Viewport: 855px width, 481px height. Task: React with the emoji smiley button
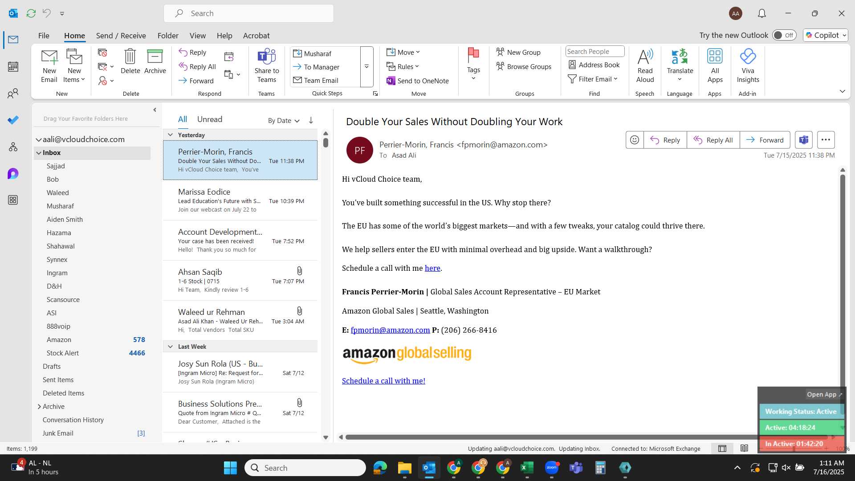coord(635,140)
